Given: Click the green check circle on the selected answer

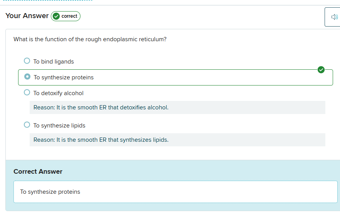Looking at the screenshot, I should pos(321,70).
